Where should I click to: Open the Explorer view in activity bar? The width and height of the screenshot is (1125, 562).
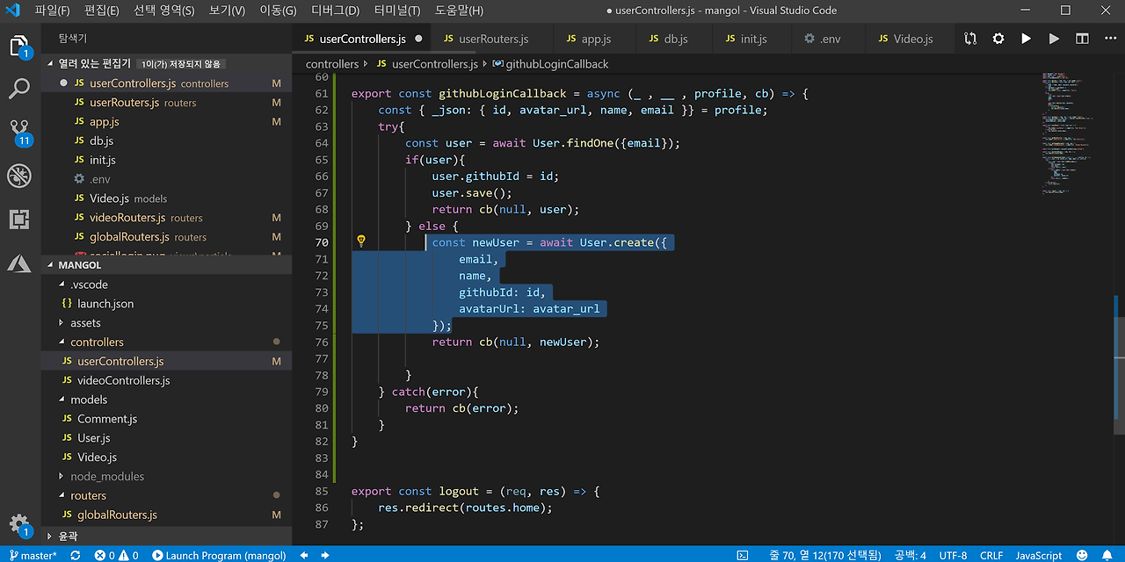(19, 46)
